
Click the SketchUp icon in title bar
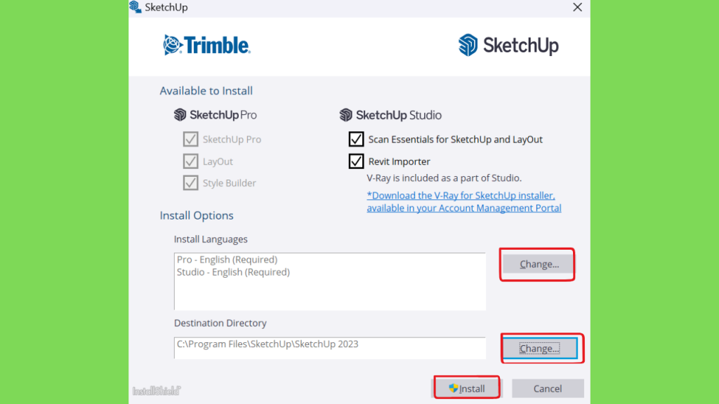tap(136, 7)
